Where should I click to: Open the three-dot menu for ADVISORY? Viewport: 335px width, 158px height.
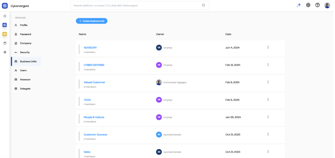[268, 47]
